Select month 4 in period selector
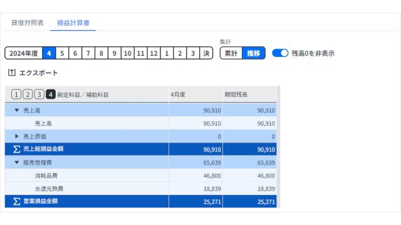Viewport: 401px width, 225px height. pyautogui.click(x=49, y=53)
